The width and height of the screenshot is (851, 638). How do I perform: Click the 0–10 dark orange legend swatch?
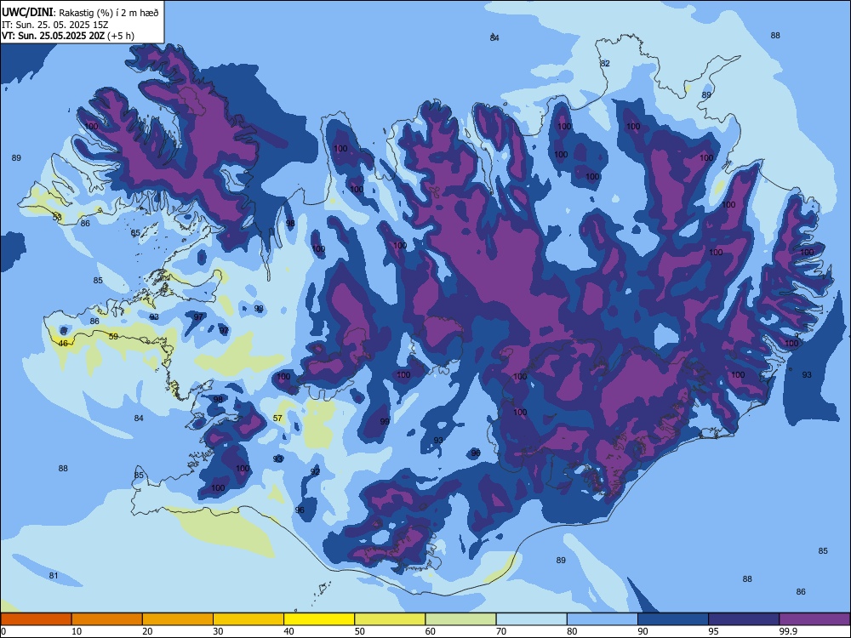pyautogui.click(x=36, y=619)
